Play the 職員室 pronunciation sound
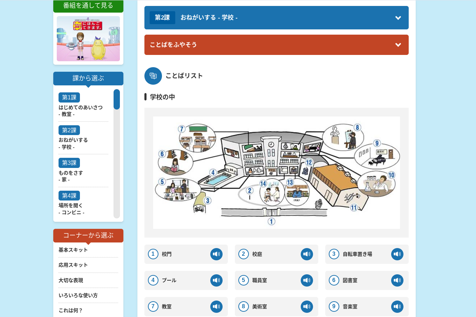The image size is (476, 317). pyautogui.click(x=307, y=280)
